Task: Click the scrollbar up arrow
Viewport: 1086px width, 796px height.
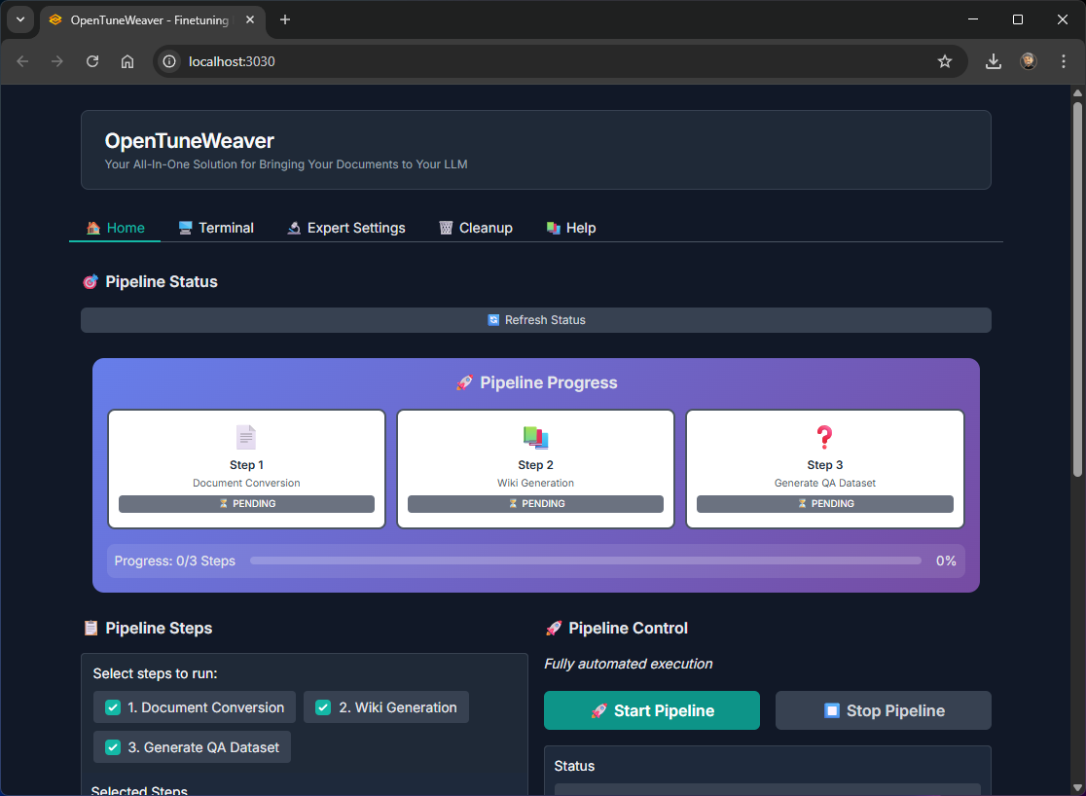Action: (x=1077, y=92)
